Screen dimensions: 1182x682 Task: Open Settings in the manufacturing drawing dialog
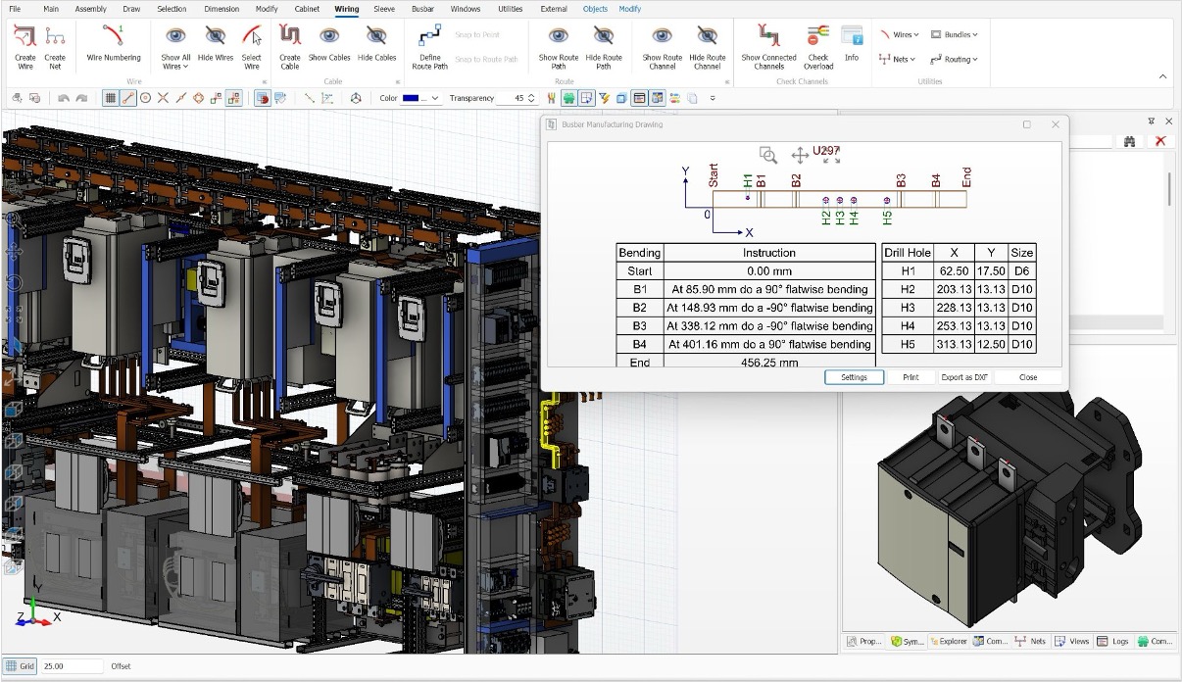click(853, 376)
